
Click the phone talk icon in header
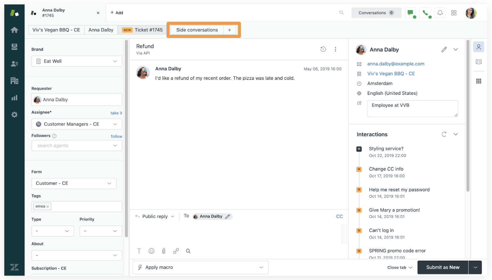pyautogui.click(x=426, y=13)
